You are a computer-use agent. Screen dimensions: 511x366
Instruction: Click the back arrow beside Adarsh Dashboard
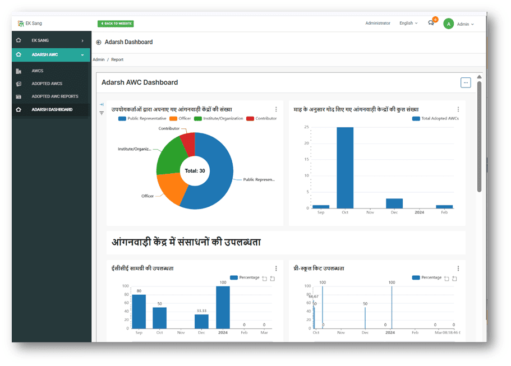[x=99, y=42]
